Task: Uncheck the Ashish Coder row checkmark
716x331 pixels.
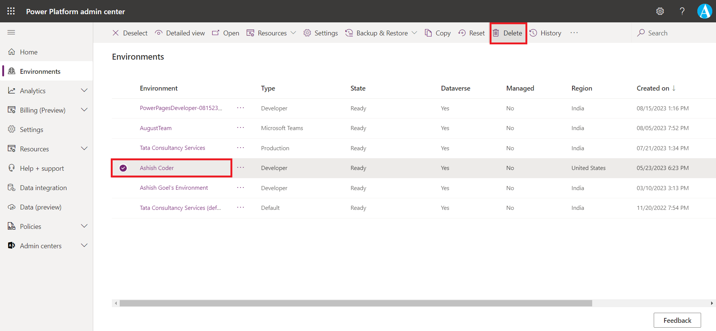Action: (123, 168)
